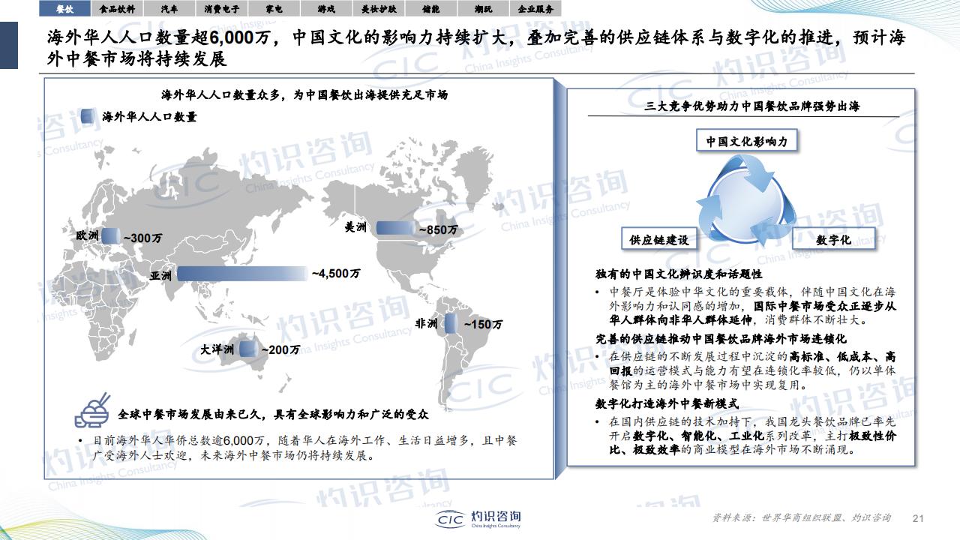Click subheading 数字化打造海外中餐新模式

667,403
